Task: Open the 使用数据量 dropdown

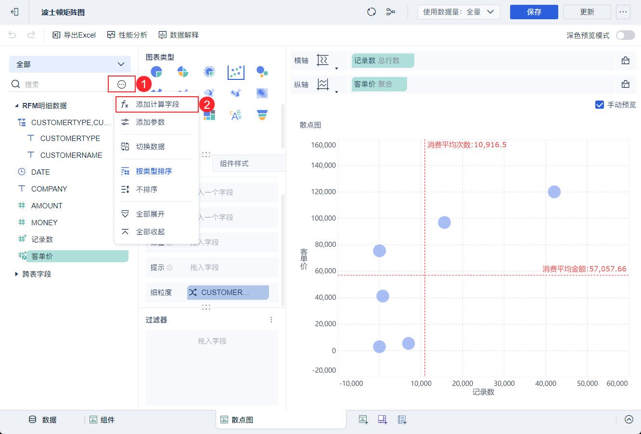Action: (459, 12)
